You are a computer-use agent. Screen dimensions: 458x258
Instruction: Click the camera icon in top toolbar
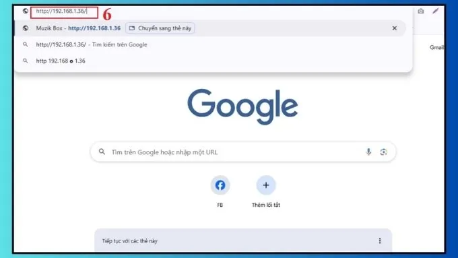(x=420, y=11)
